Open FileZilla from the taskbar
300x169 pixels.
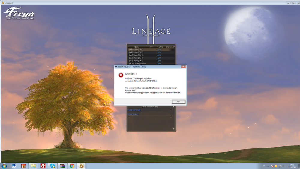(43, 166)
